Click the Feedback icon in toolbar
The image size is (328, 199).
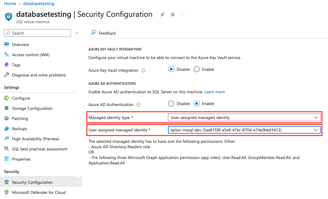click(x=94, y=33)
